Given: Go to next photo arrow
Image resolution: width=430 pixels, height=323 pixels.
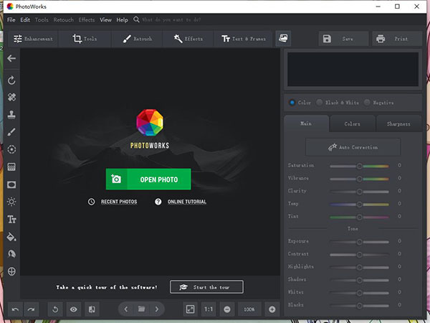Looking at the screenshot, I should pos(157,309).
